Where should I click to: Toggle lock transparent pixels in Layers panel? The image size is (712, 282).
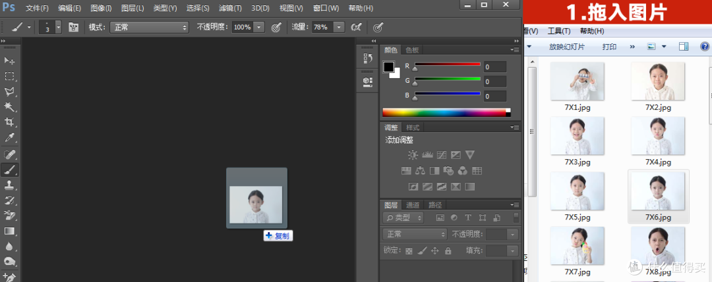(x=409, y=250)
